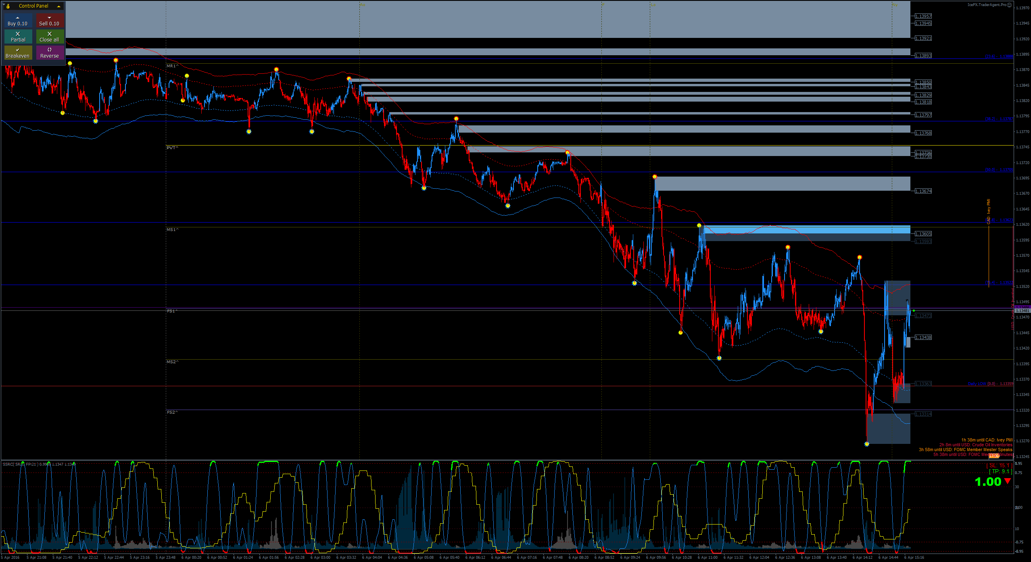Click the 6 Apr 15:16 time axis label
Viewport: 1031px width, 562px height.
914,558
